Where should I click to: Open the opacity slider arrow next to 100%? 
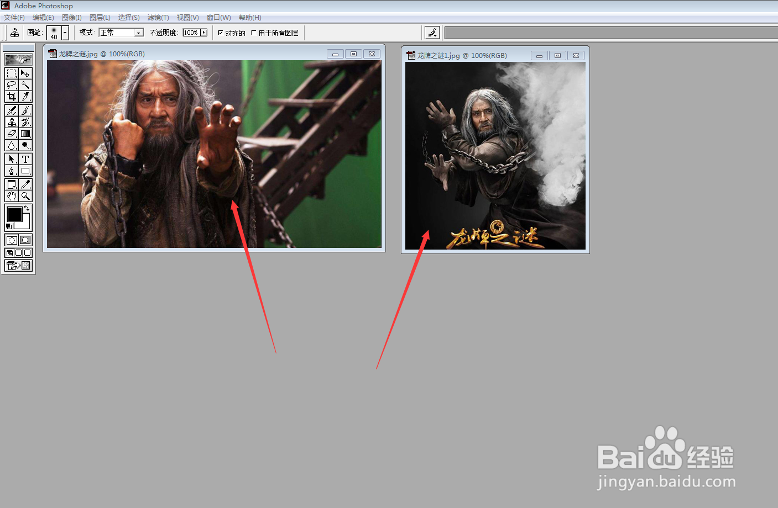tap(204, 33)
